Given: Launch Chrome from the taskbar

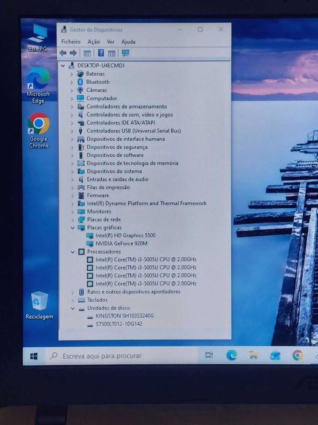Looking at the screenshot, I should (297, 355).
